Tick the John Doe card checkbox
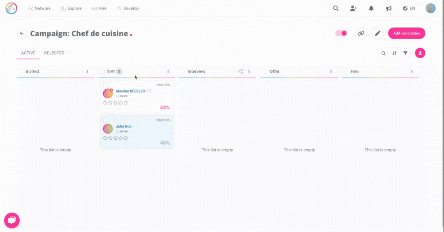This screenshot has height=232, width=444. 106,120
